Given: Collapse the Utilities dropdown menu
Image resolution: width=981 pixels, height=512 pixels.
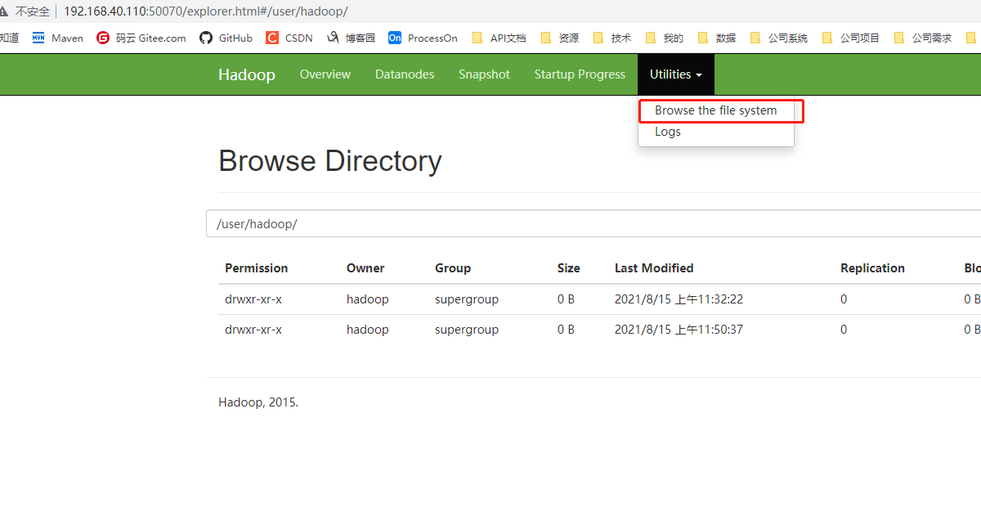Looking at the screenshot, I should coord(676,74).
